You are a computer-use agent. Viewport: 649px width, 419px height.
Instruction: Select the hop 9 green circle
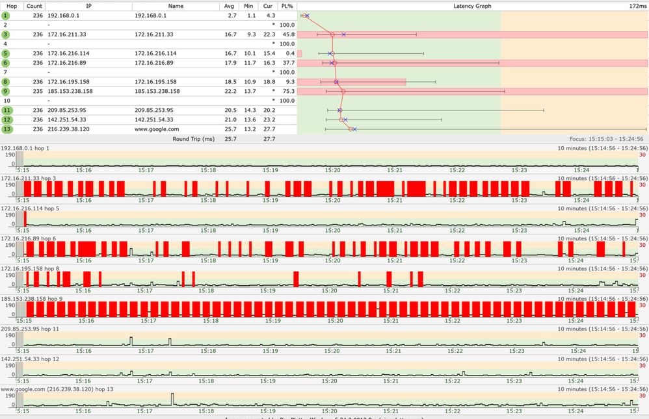6,92
